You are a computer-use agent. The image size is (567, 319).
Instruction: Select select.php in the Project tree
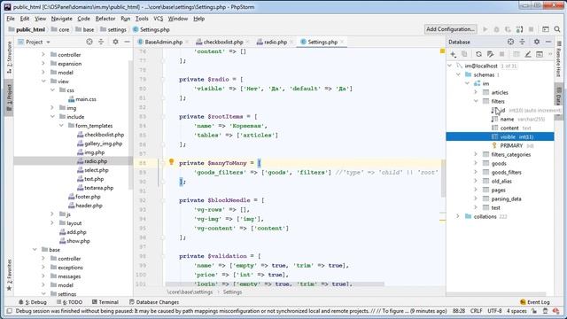coord(96,170)
